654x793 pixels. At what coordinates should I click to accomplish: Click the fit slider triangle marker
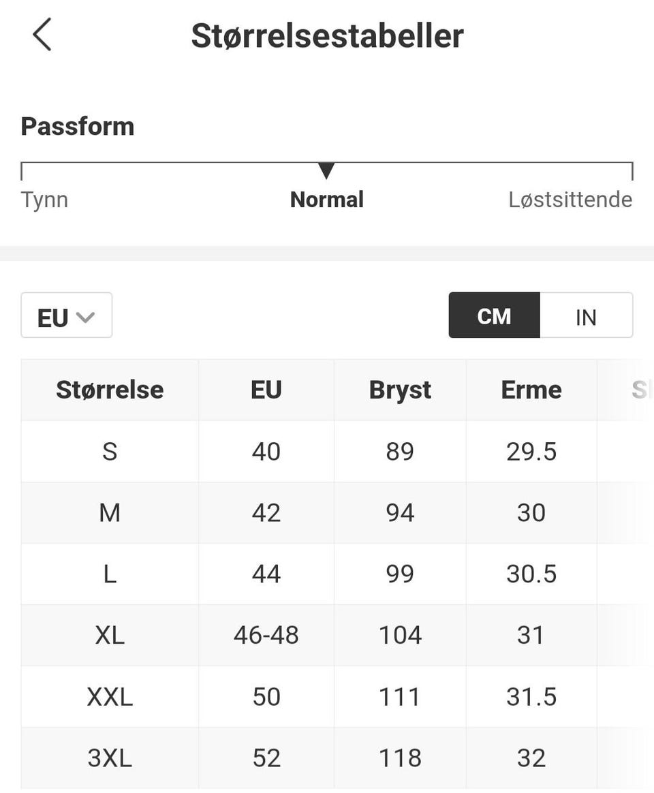(326, 170)
